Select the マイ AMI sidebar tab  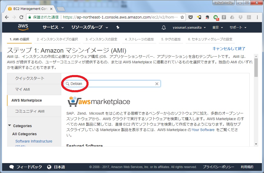click(34, 89)
